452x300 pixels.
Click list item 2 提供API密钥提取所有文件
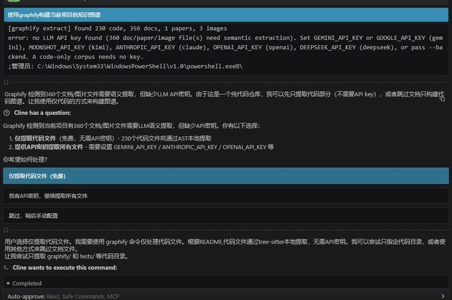[x=141, y=147]
